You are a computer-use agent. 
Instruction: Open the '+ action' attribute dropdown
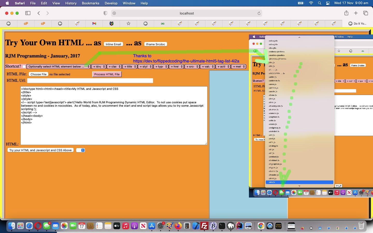[x=223, y=67]
